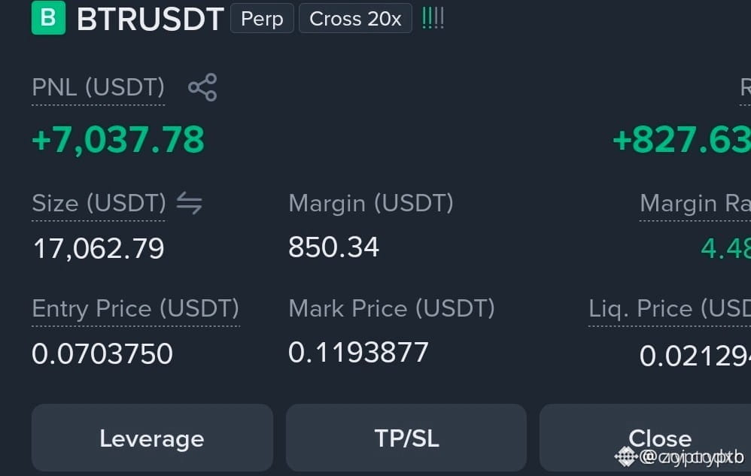Click the Size (USDT) label
The width and height of the screenshot is (751, 476).
(x=99, y=203)
